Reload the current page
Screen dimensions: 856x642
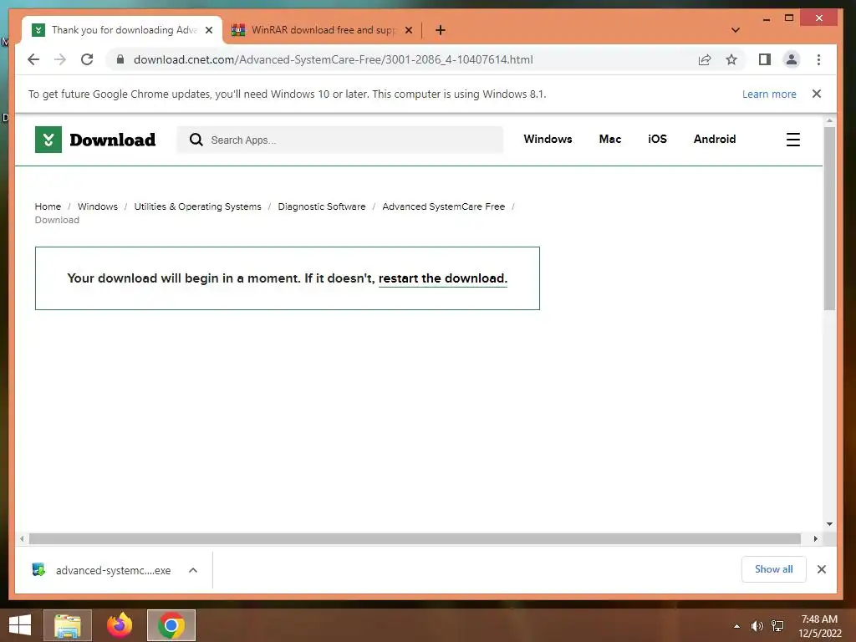click(87, 59)
